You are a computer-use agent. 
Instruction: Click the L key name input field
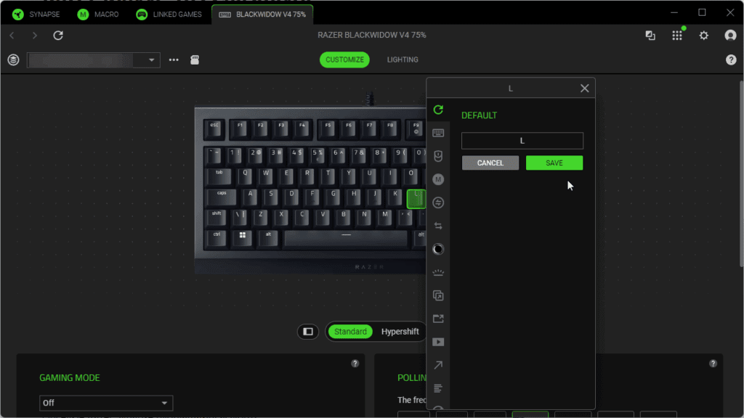coord(522,141)
